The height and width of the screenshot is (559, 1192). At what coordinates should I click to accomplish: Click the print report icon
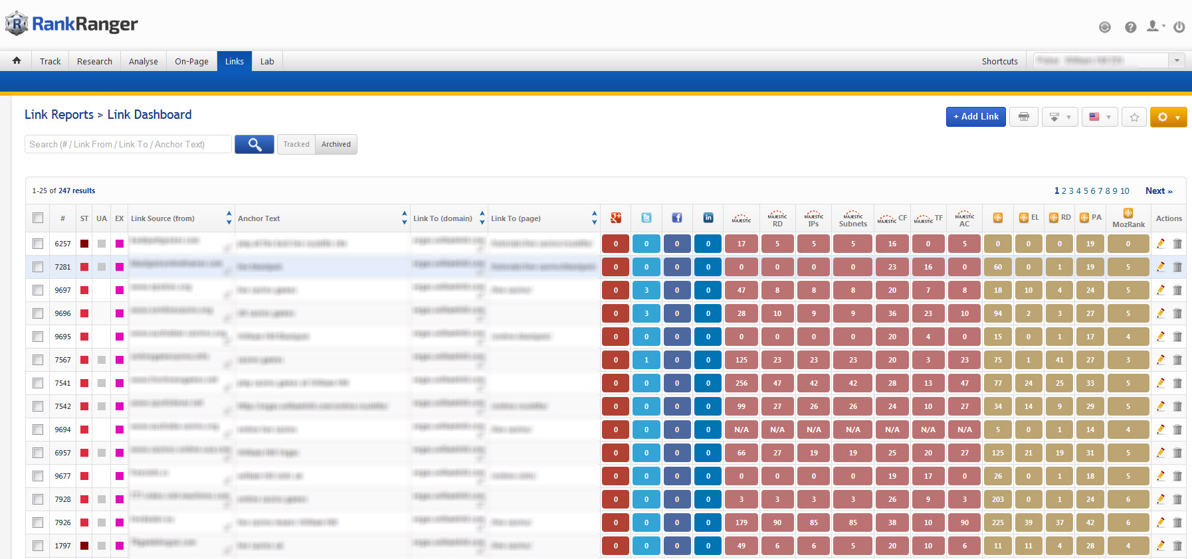tap(1023, 117)
